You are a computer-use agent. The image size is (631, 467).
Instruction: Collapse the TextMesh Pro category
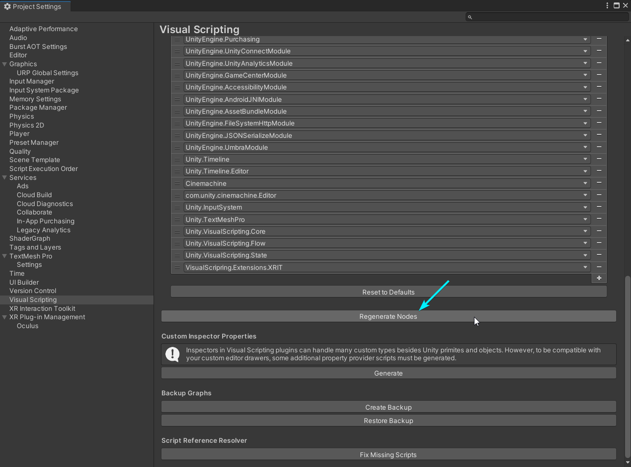[x=5, y=256]
